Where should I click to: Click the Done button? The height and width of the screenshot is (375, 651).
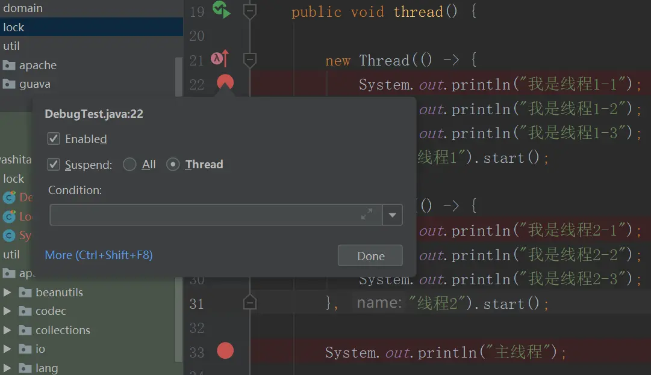(x=370, y=255)
